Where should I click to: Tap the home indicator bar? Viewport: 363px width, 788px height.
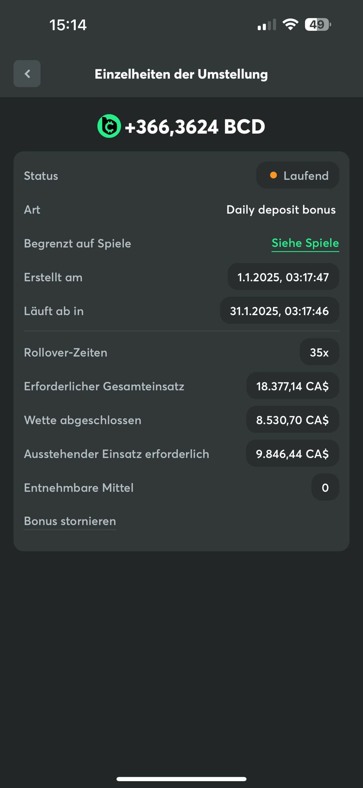click(181, 779)
